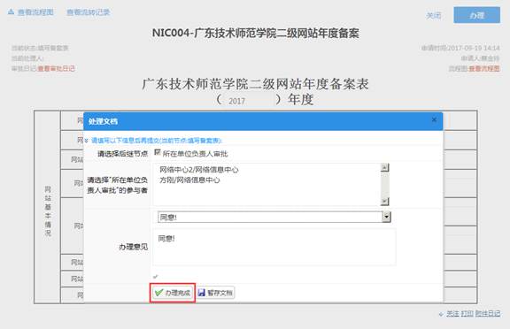This screenshot has height=329, width=510.
Task: Click the 批注日记 link at bottom right
Action: pyautogui.click(x=488, y=314)
